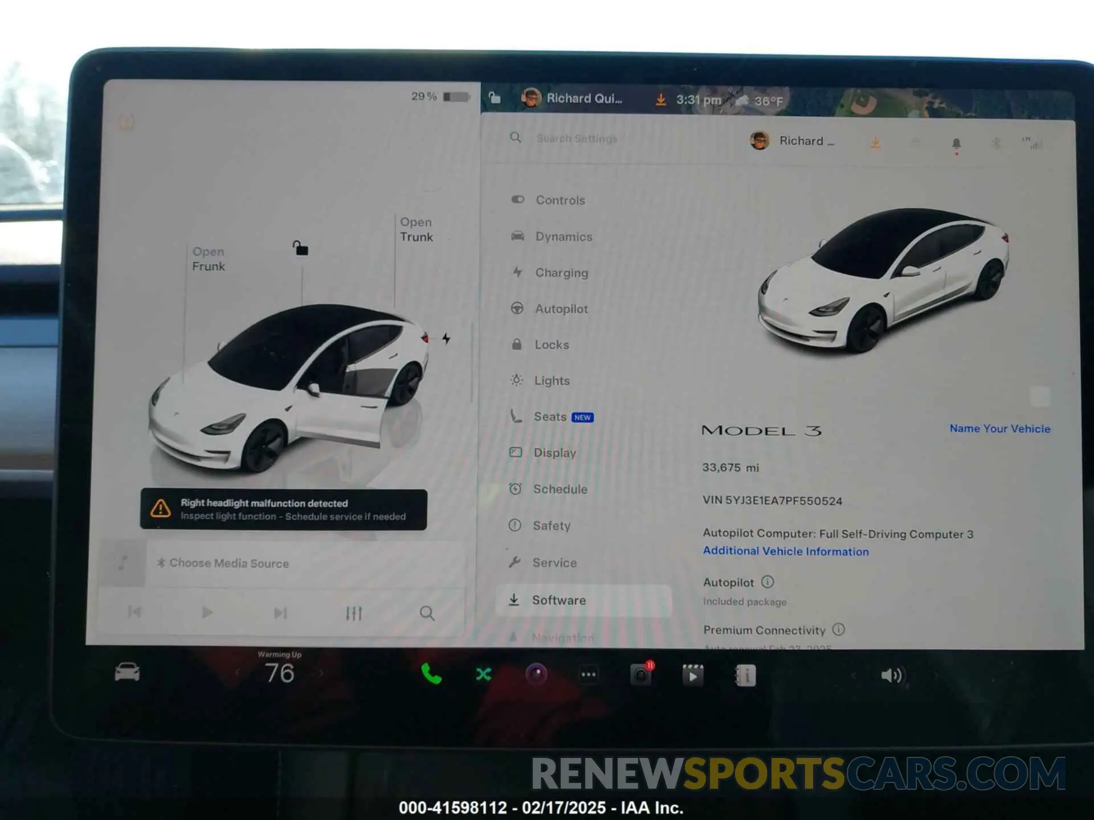Tap the media play button
Viewport: 1094px width, 820px height.
pyautogui.click(x=207, y=613)
